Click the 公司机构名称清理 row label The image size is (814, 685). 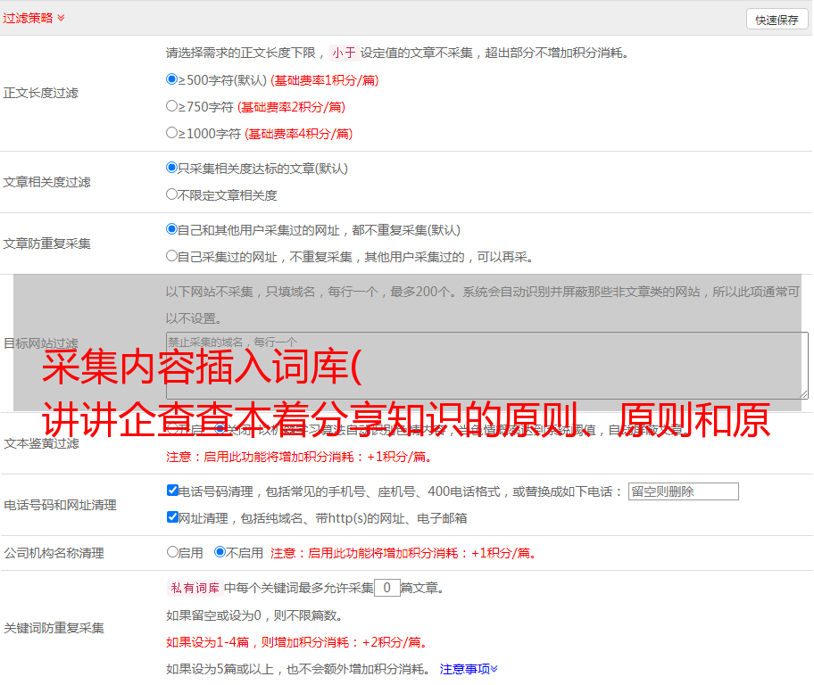(54, 553)
